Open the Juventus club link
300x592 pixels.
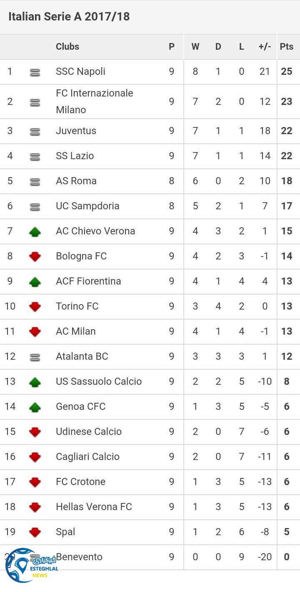(x=76, y=131)
